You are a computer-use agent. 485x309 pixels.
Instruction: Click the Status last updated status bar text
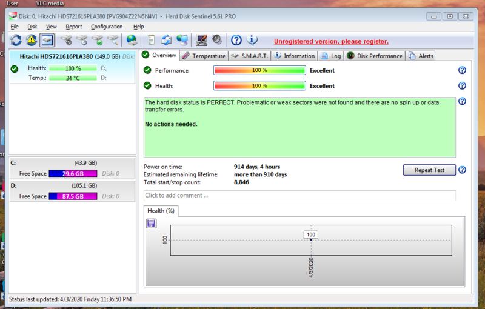70,299
